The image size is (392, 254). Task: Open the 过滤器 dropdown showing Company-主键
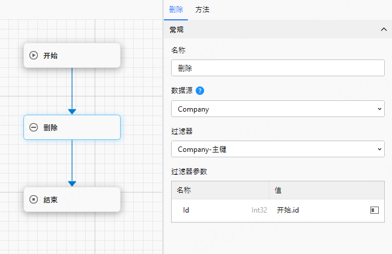(x=277, y=148)
